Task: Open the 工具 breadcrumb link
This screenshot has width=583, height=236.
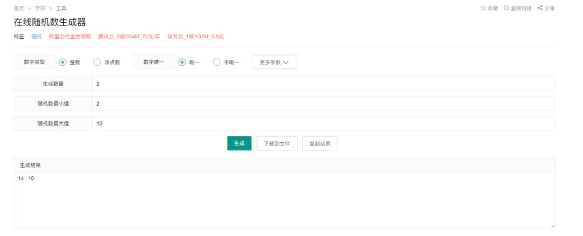Action: coord(62,8)
